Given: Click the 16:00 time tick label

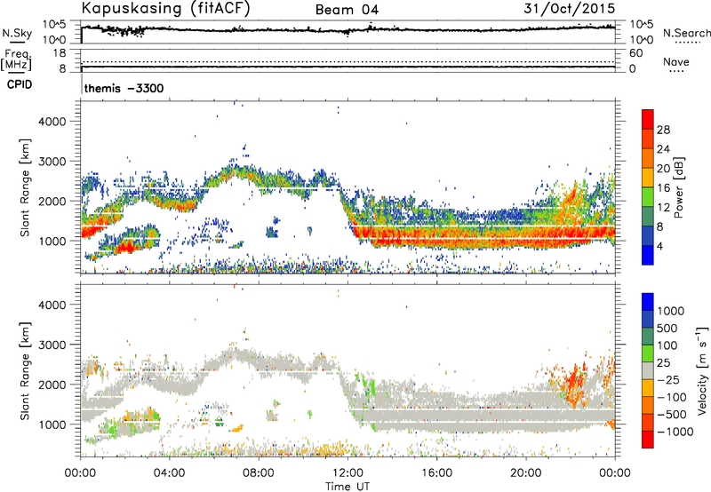Looking at the screenshot, I should [x=436, y=473].
